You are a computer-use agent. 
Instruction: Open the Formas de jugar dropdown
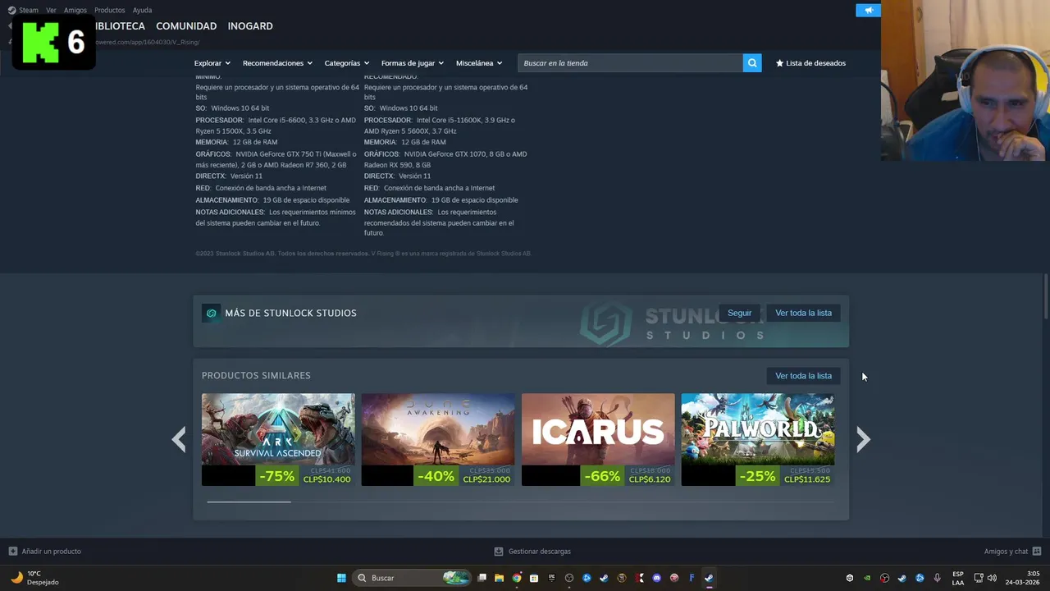pos(412,63)
